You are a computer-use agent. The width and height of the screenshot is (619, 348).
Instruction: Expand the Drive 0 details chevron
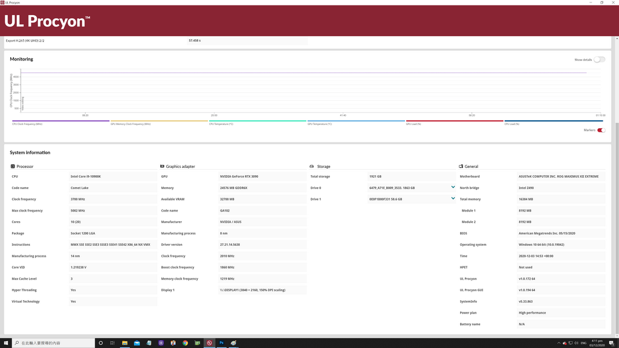453,187
